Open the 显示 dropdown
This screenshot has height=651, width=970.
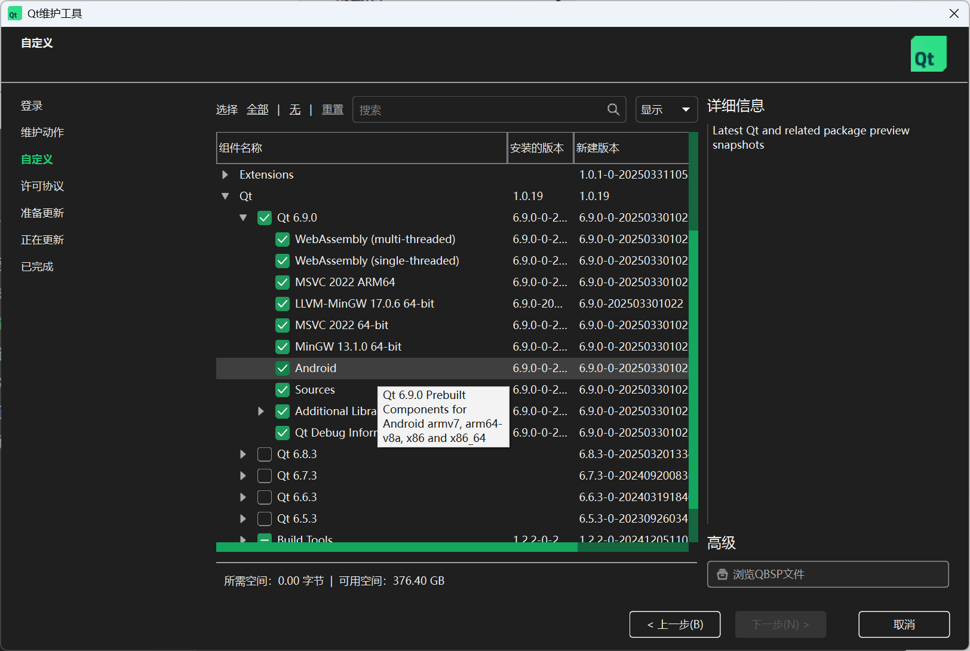[666, 109]
